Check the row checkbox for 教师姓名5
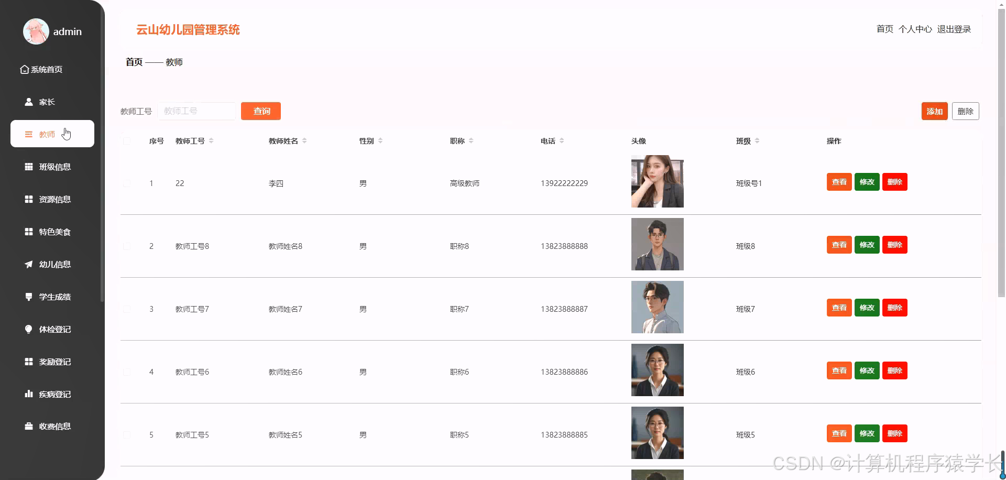The width and height of the screenshot is (1006, 480). point(127,434)
